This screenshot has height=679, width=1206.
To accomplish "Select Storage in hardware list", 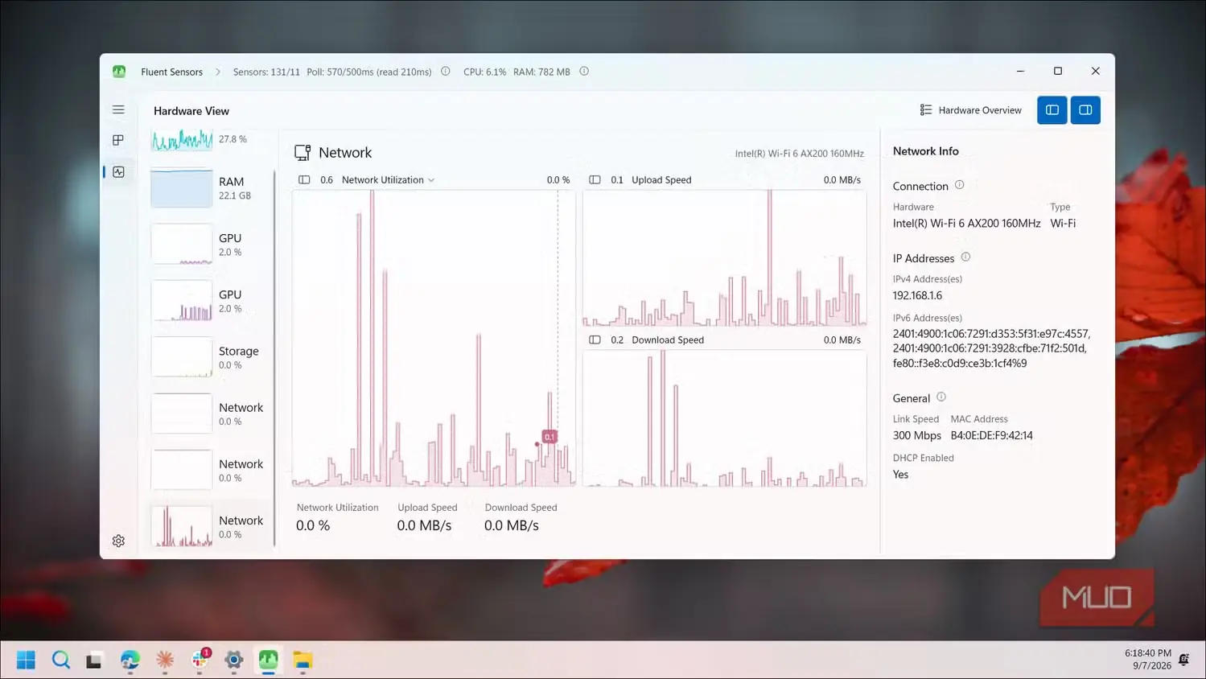I will tap(212, 357).
